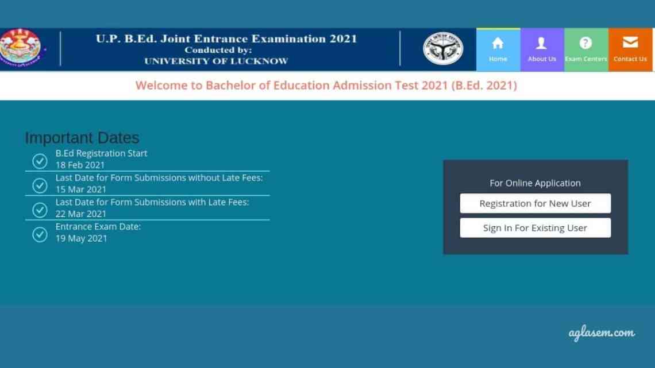
Task: Click the For Online Application panel title
Action: (x=535, y=183)
